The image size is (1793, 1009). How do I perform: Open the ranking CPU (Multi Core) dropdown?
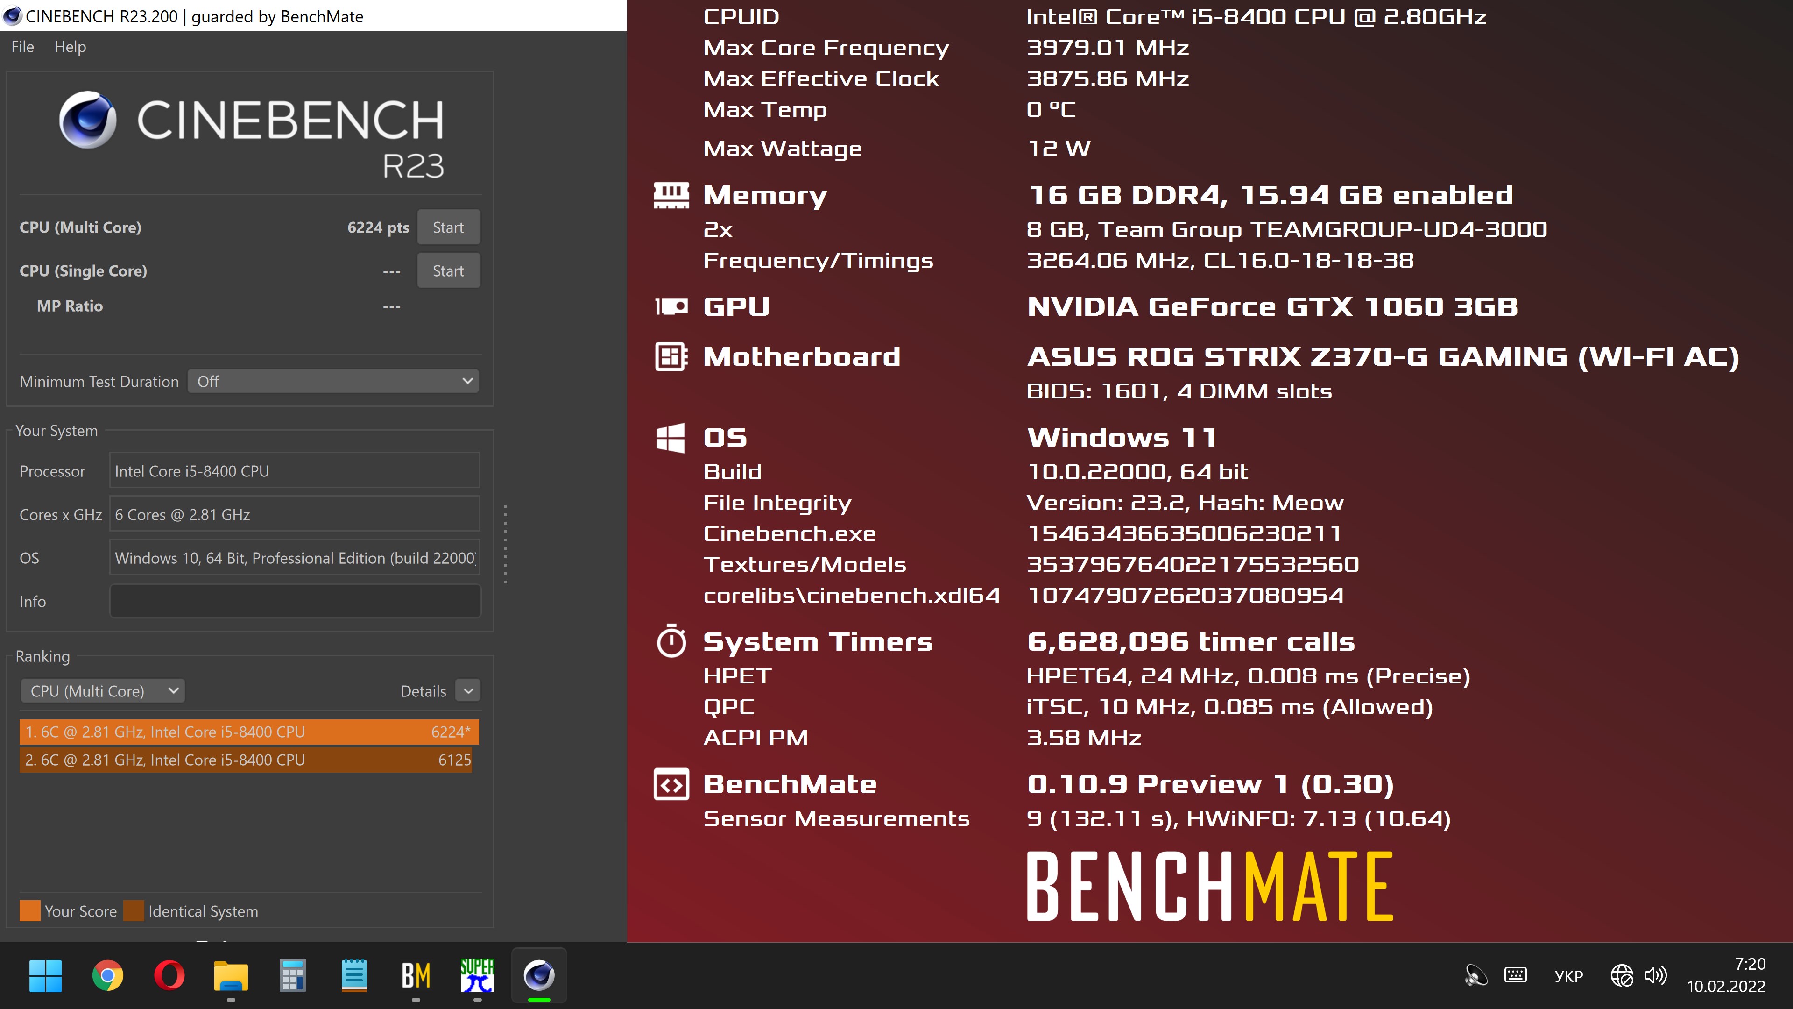102,691
